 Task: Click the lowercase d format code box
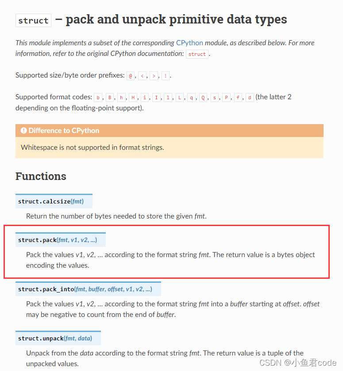250,98
